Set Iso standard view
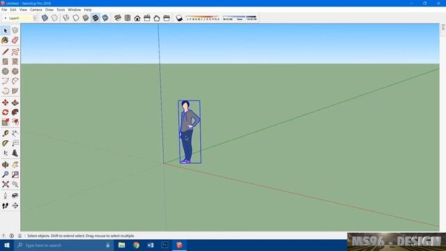 pos(118,18)
